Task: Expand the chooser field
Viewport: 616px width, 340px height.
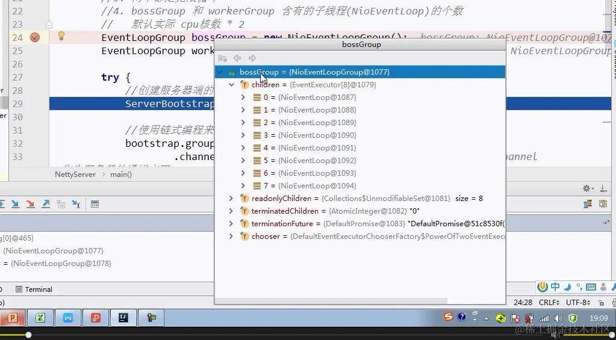Action: (x=231, y=236)
